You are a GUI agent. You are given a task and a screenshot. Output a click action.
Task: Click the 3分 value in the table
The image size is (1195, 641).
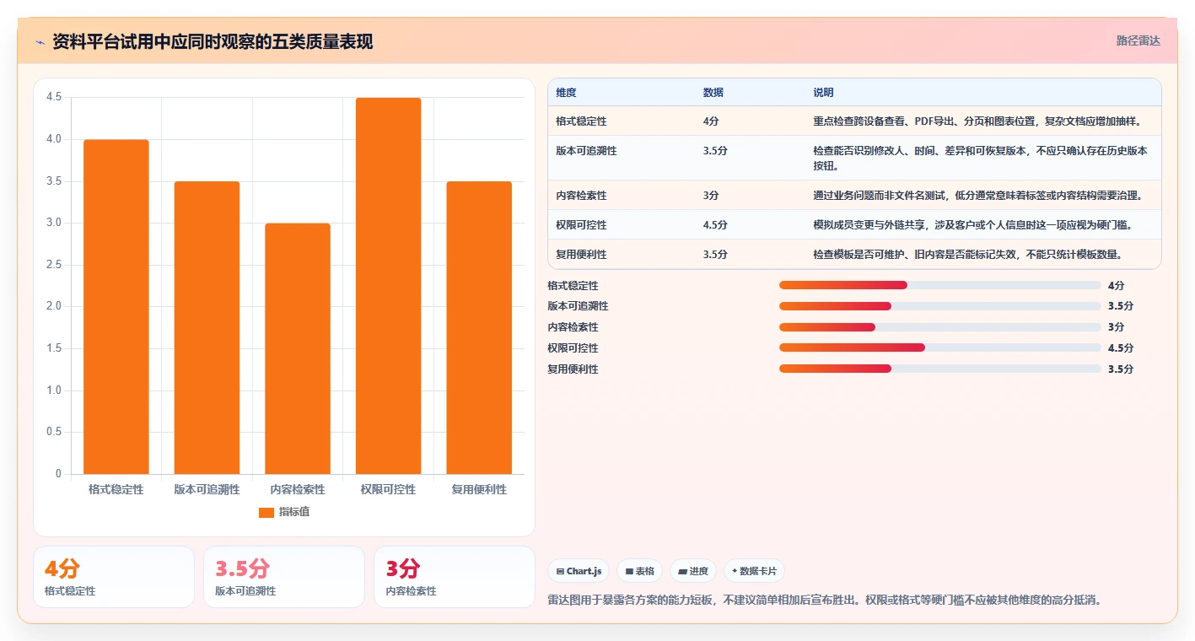point(711,196)
